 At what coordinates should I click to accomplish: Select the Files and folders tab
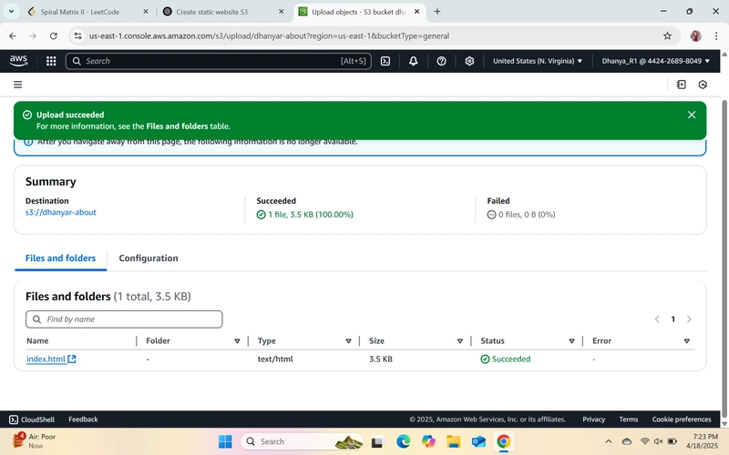(x=60, y=258)
